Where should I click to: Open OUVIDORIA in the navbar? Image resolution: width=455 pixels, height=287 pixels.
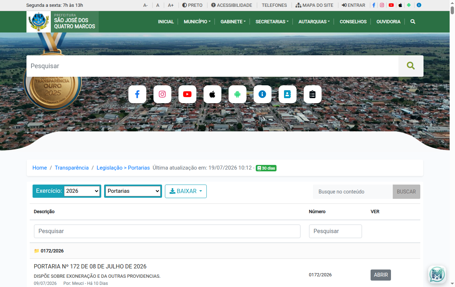pos(388,22)
